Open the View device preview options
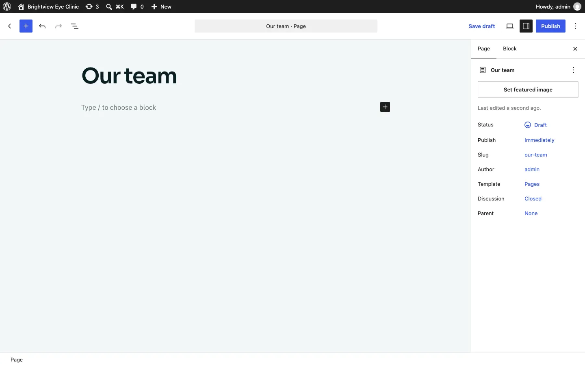This screenshot has width=585, height=366. (510, 26)
